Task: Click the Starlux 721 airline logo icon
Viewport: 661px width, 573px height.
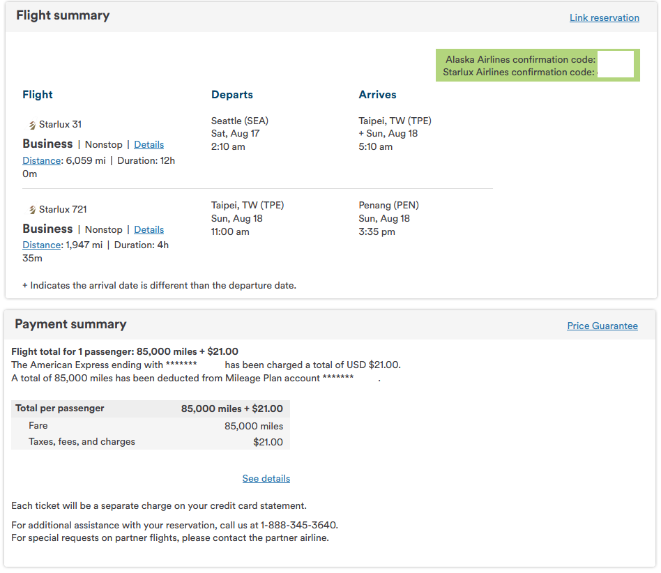Action: click(x=33, y=210)
